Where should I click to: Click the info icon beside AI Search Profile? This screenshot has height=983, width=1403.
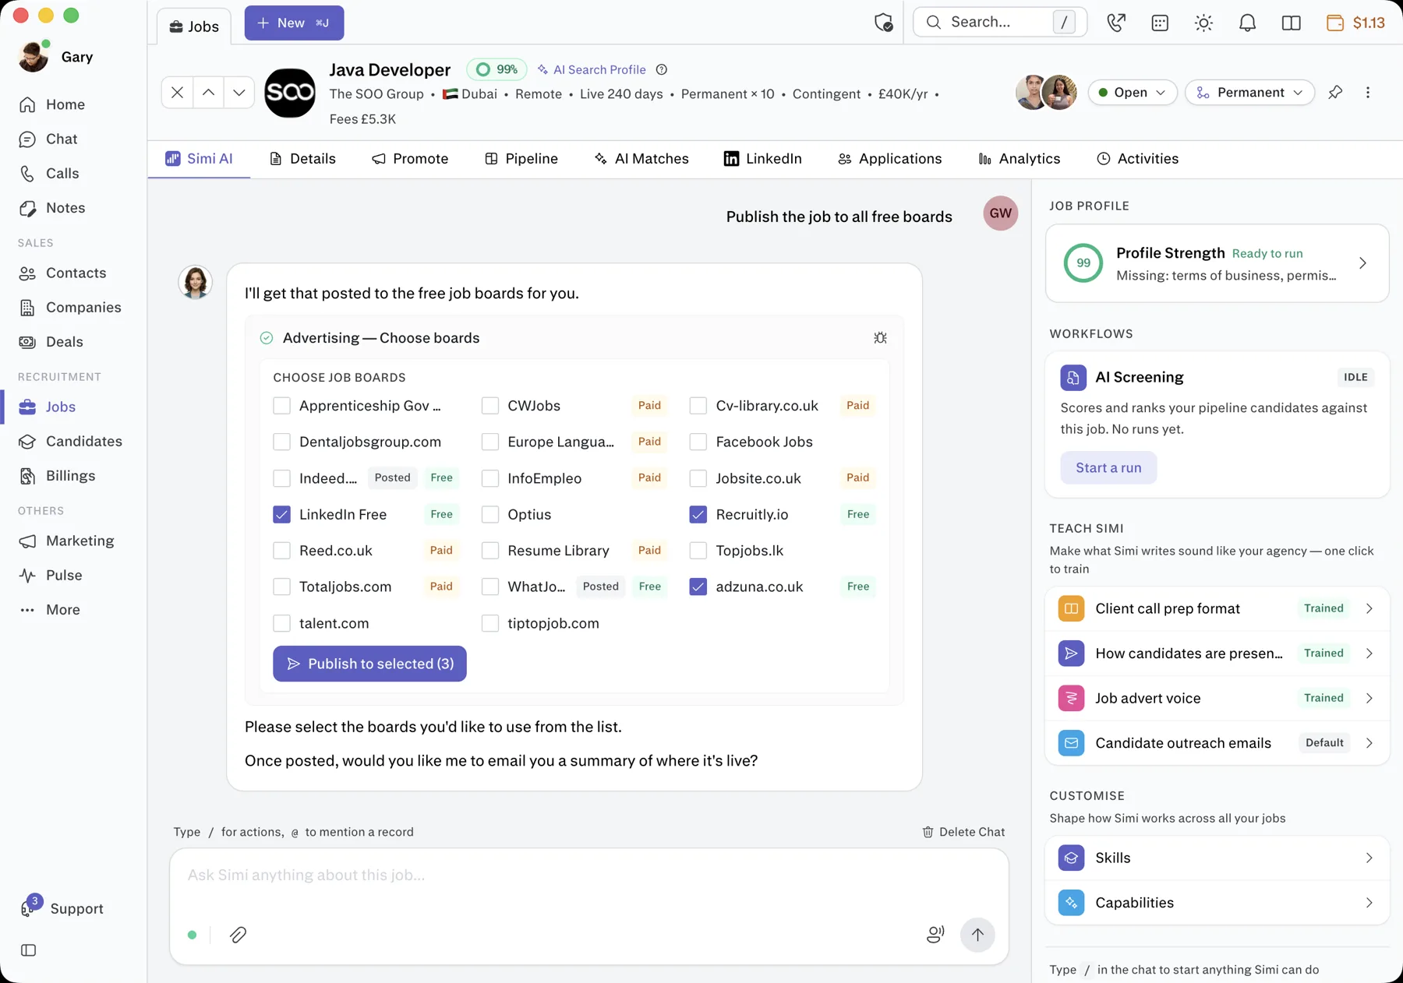pyautogui.click(x=662, y=69)
